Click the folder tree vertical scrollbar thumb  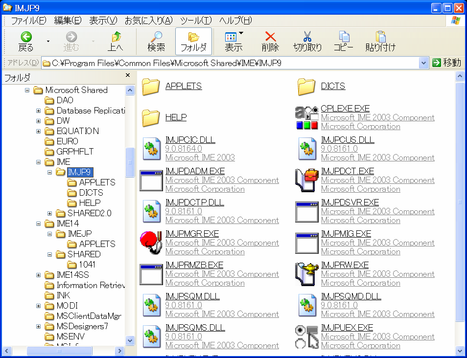click(130, 162)
